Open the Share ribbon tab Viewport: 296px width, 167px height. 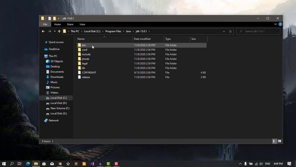[70, 24]
